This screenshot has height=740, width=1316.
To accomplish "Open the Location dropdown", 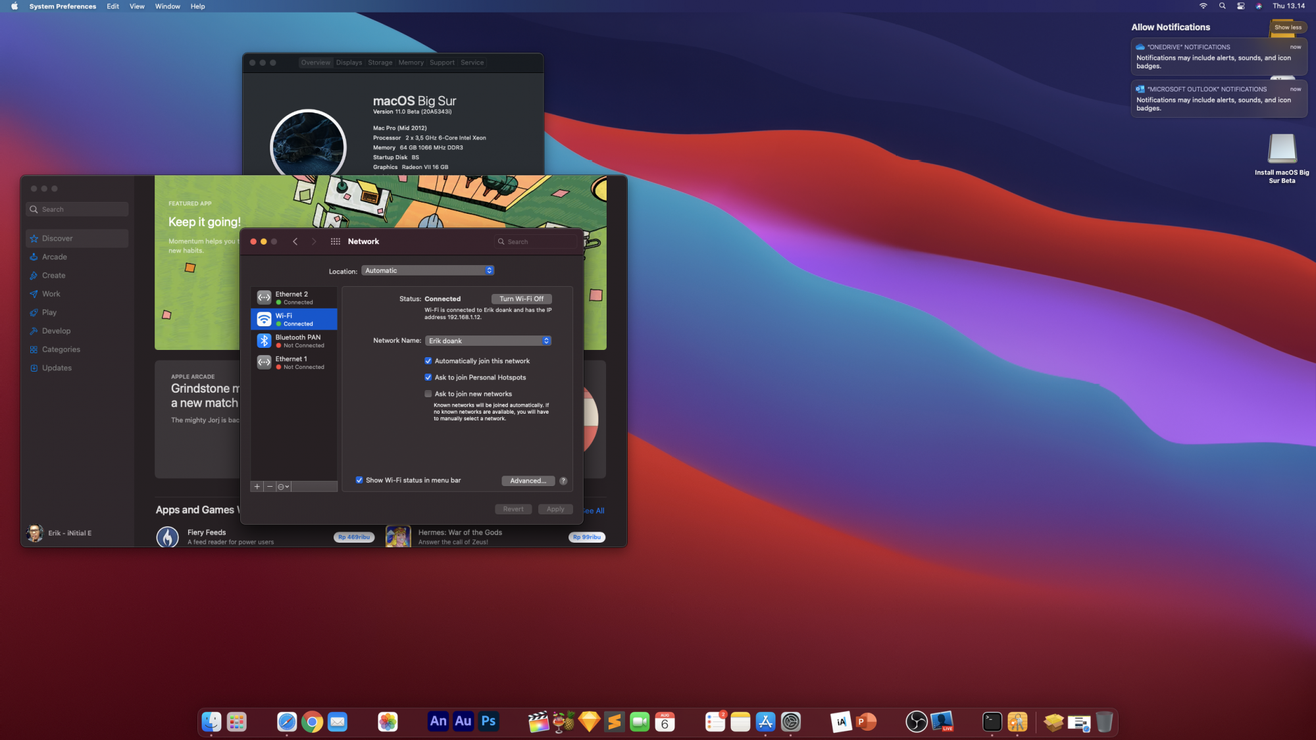I will click(428, 270).
